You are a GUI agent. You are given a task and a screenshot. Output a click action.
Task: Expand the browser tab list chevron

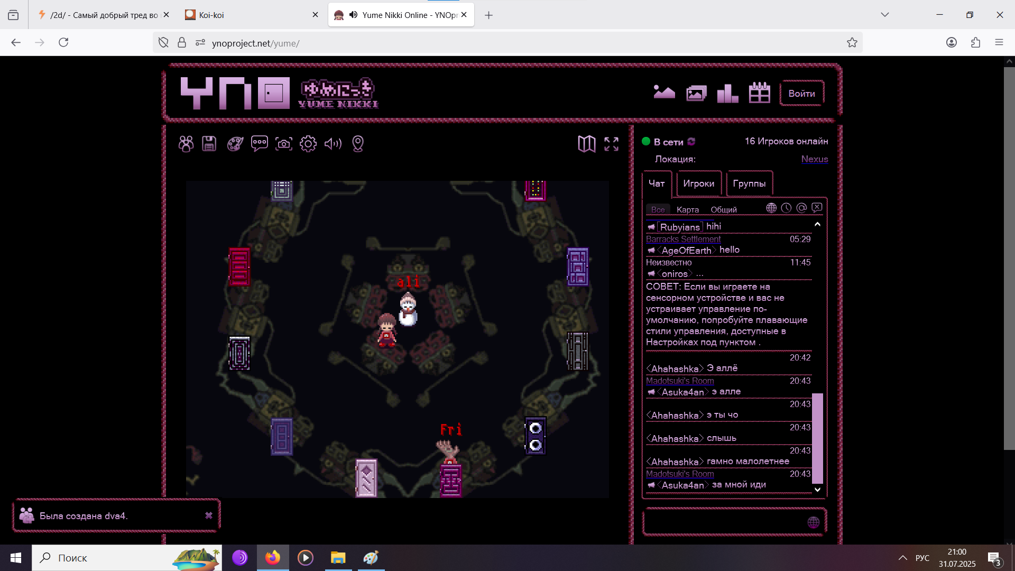tap(885, 15)
